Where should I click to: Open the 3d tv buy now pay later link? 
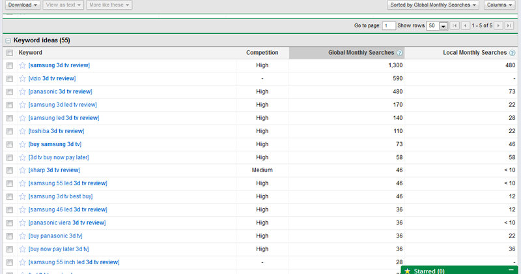point(59,157)
